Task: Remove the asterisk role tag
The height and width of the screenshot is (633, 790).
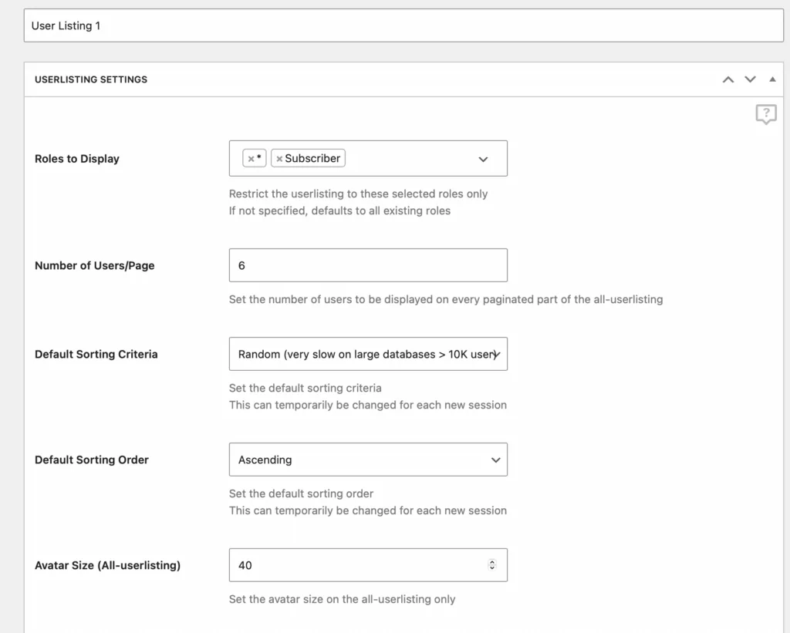Action: (x=251, y=159)
